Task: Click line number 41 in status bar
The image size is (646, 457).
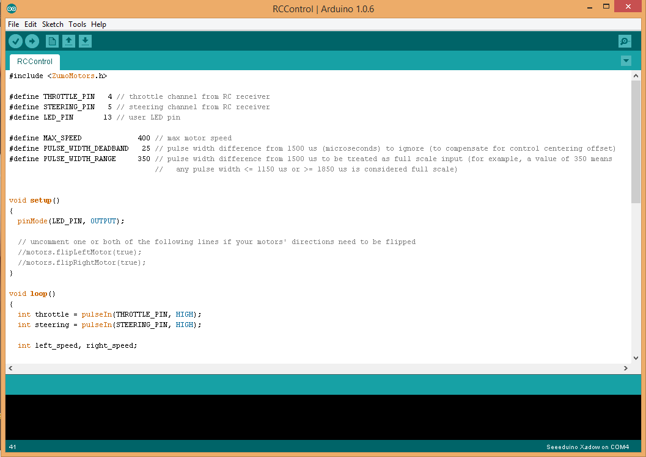Action: [12, 447]
